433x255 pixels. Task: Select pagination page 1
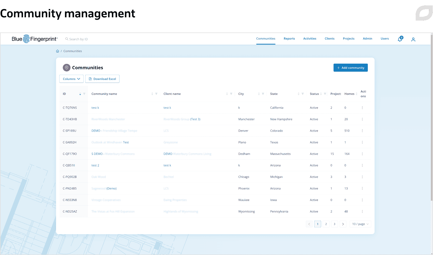click(318, 224)
